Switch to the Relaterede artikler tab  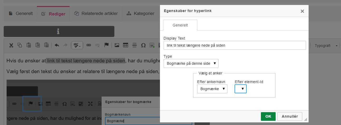(x=96, y=14)
